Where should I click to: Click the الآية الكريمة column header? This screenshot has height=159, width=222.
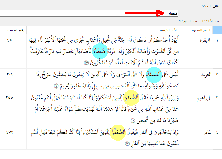point(103,30)
